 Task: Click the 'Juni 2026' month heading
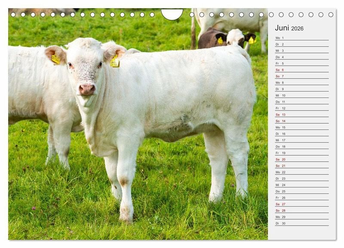[289, 28]
